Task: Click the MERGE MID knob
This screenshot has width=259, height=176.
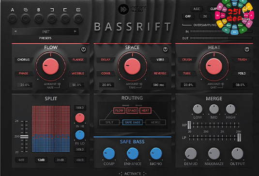Action: click(x=214, y=109)
